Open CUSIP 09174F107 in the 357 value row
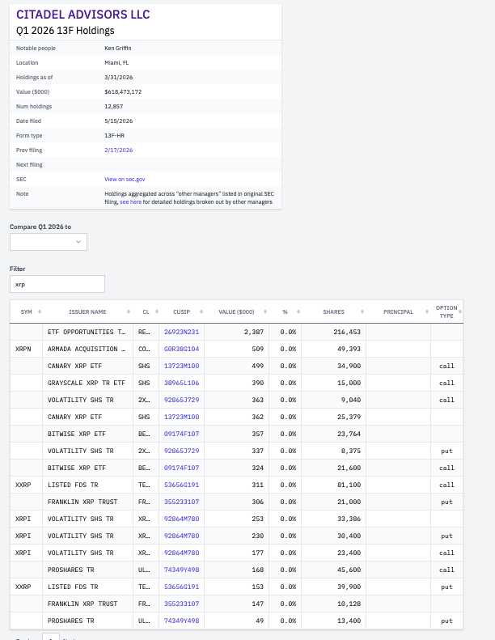The height and width of the screenshot is (640, 495). [x=182, y=434]
